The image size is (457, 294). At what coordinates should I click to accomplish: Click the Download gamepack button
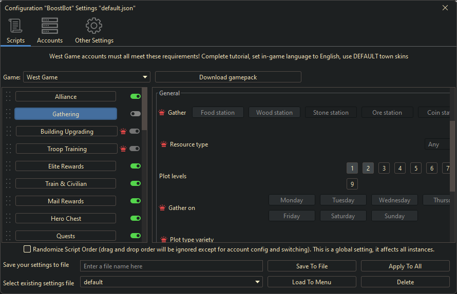pyautogui.click(x=228, y=77)
